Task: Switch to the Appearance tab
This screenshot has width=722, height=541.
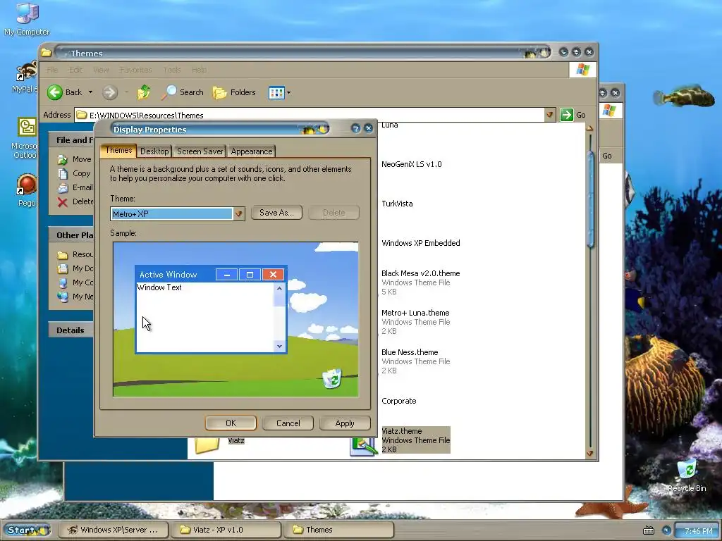Action: pyautogui.click(x=252, y=151)
